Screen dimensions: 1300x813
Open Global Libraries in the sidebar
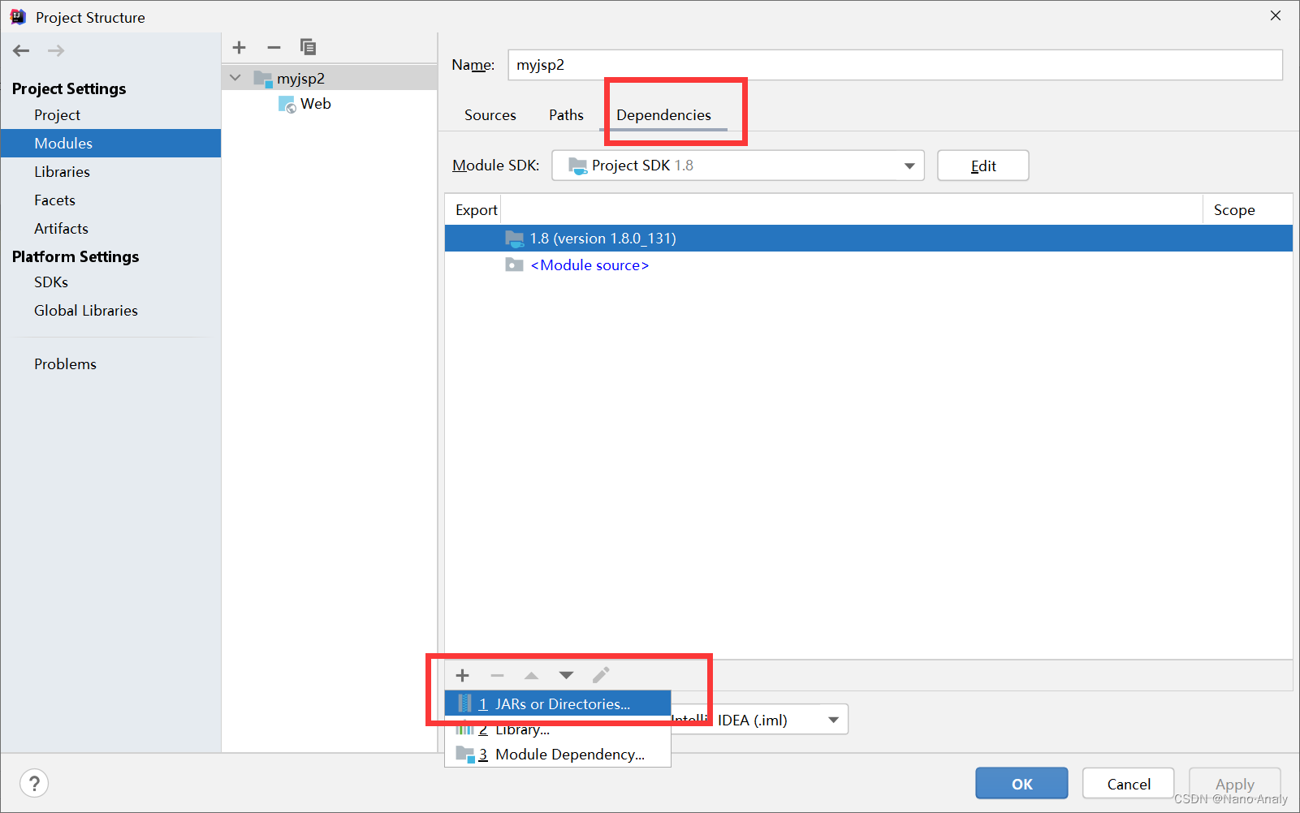tap(110, 311)
